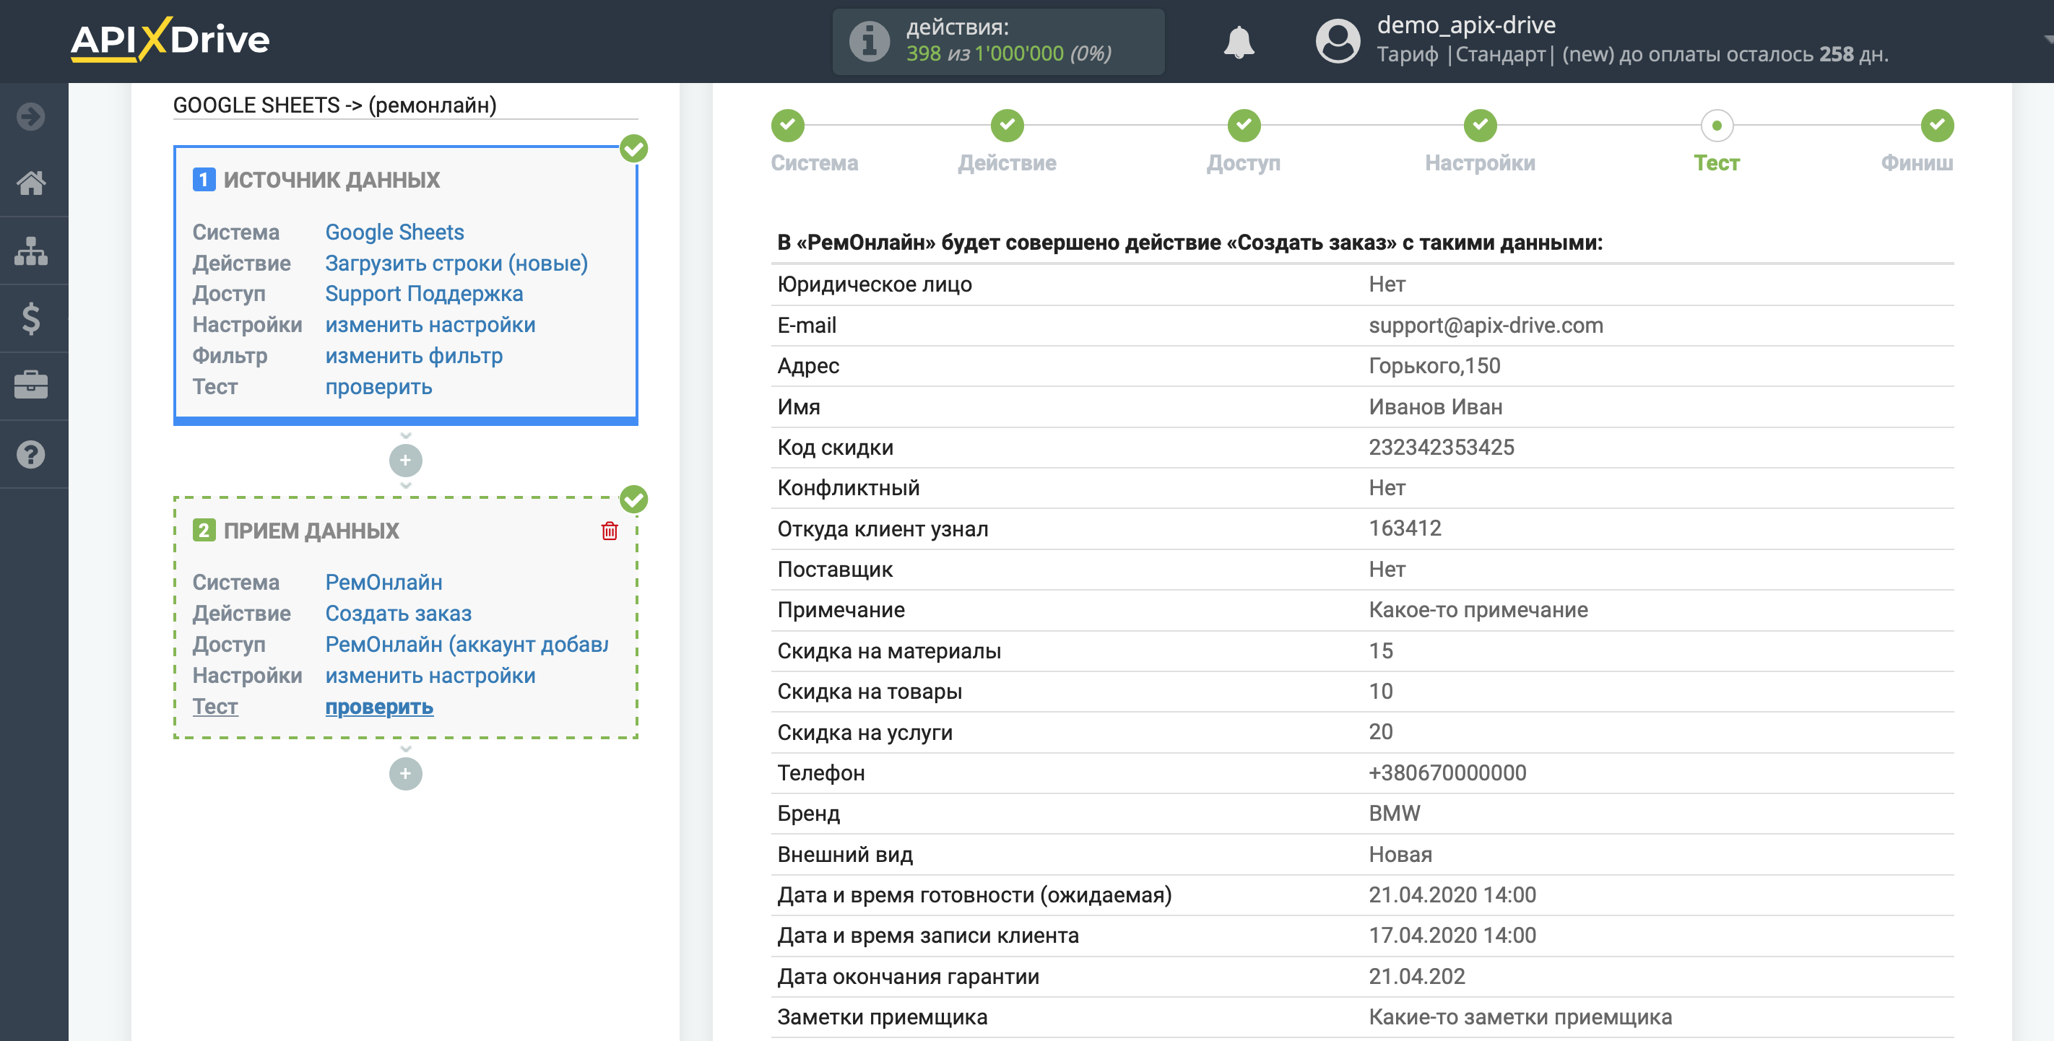This screenshot has width=2054, height=1041.
Task: Click the Тест label in receiver block
Action: click(x=214, y=706)
